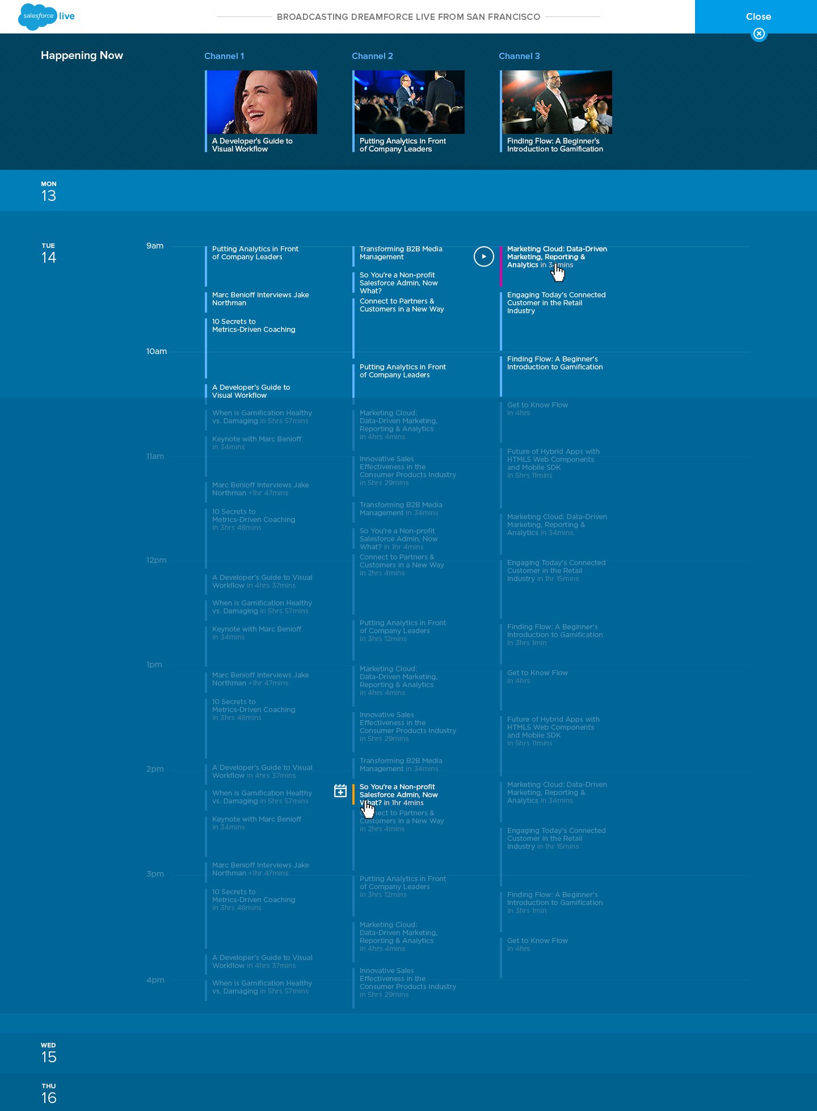This screenshot has width=817, height=1111.
Task: Open the Channel 2 heading
Action: click(x=372, y=56)
